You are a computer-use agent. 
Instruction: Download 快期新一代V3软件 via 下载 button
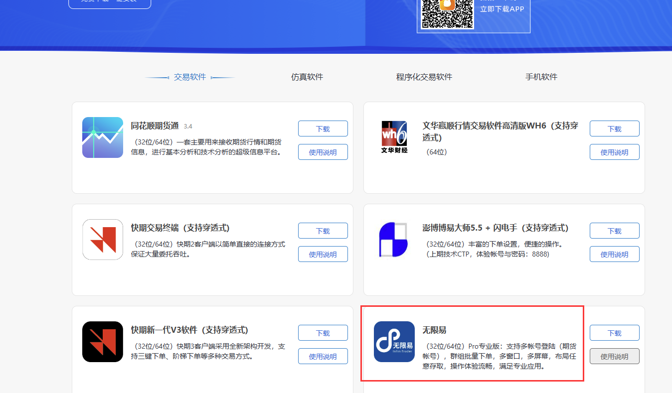(x=323, y=333)
